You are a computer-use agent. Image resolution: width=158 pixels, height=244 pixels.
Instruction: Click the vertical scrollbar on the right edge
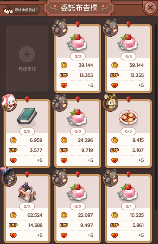[156, 117]
